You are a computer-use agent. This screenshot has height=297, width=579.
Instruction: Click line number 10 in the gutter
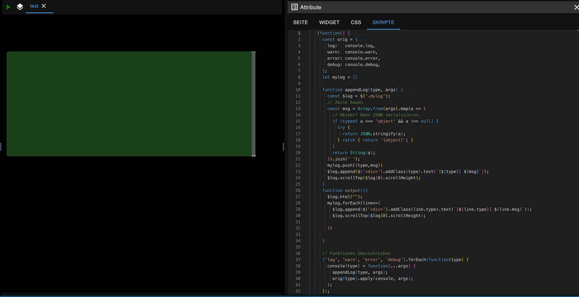[x=298, y=90]
